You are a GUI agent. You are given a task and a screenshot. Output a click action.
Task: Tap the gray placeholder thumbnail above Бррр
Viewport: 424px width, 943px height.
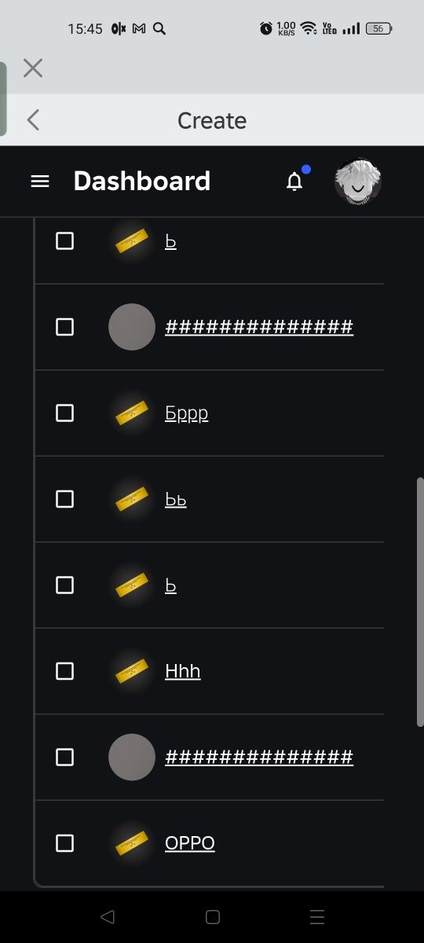132,327
